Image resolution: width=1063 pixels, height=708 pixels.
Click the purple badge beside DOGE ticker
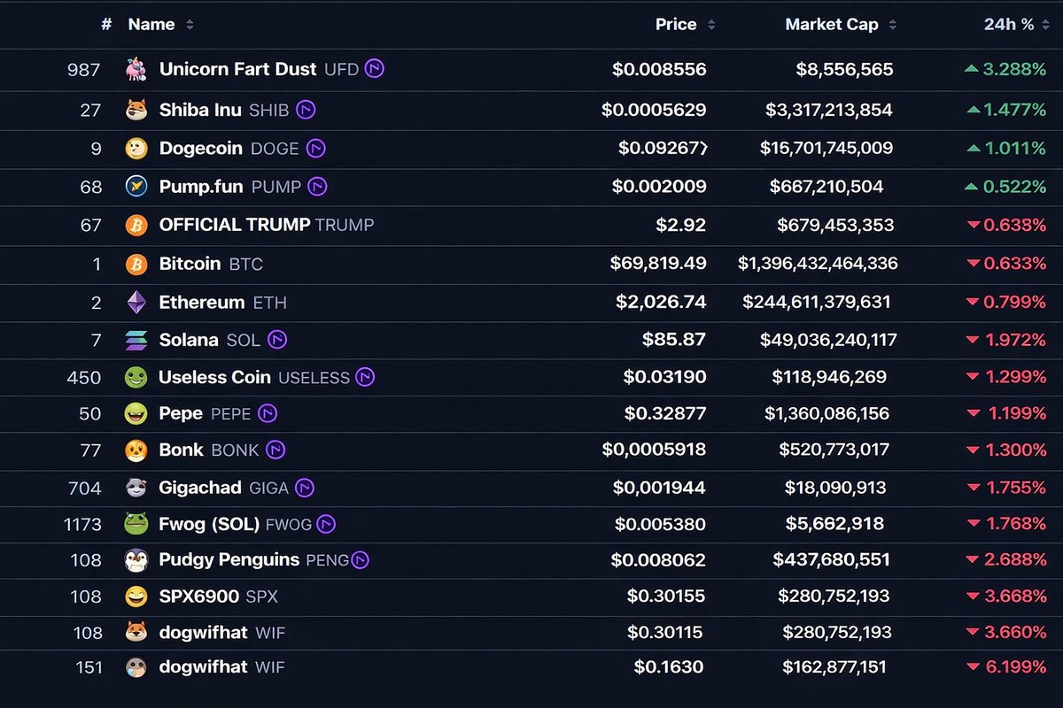[315, 149]
